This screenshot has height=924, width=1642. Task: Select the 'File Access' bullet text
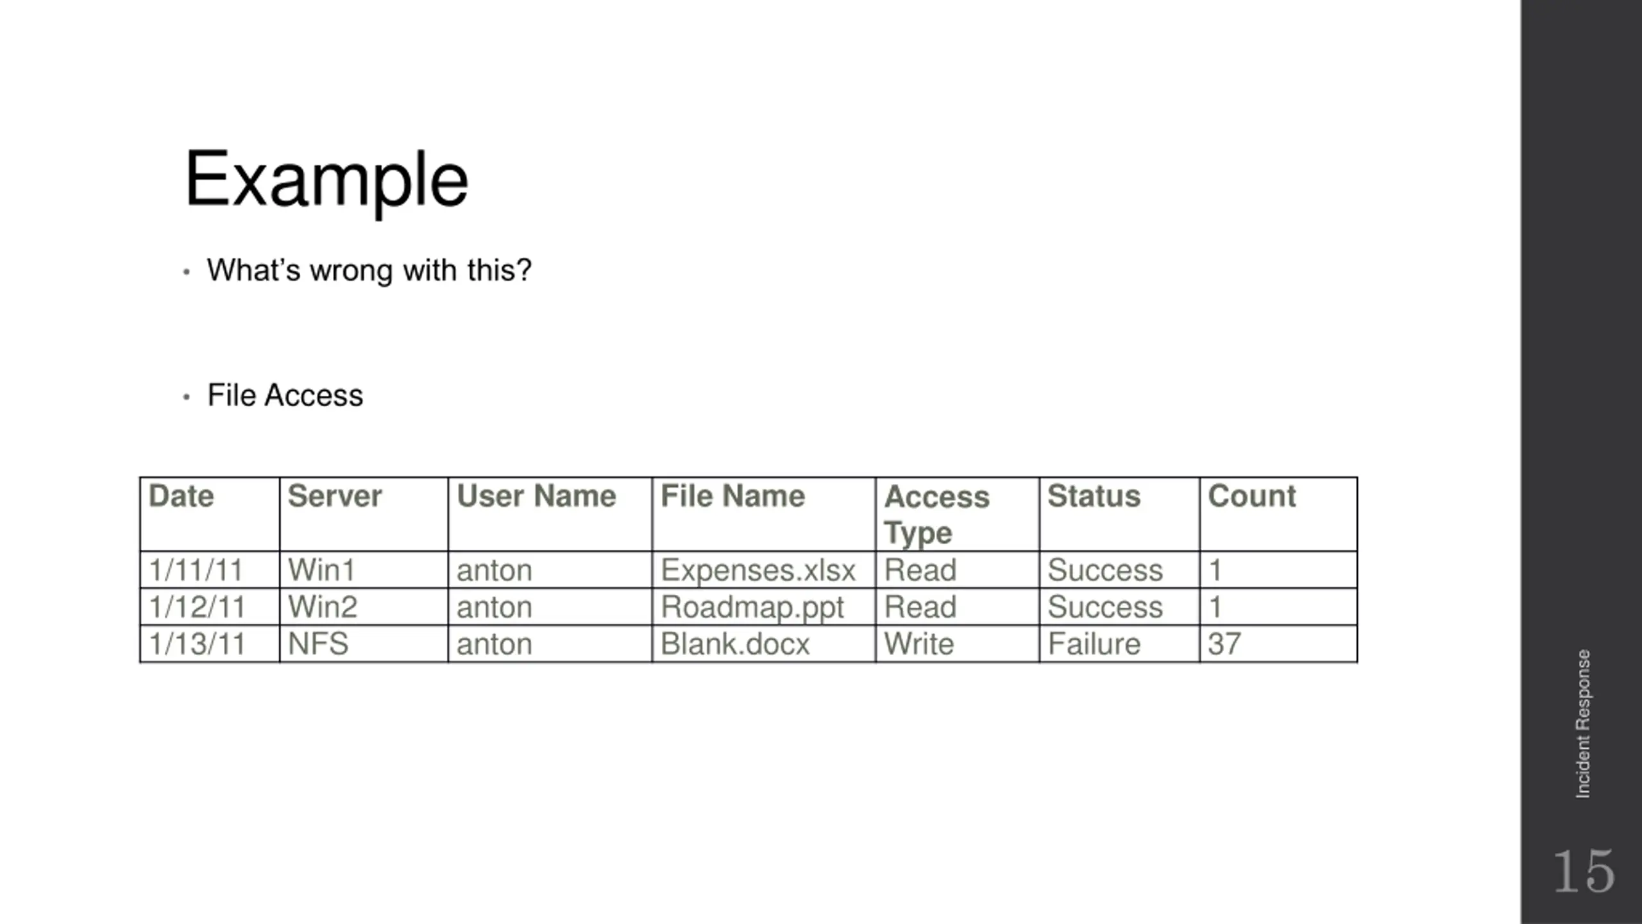point(285,395)
